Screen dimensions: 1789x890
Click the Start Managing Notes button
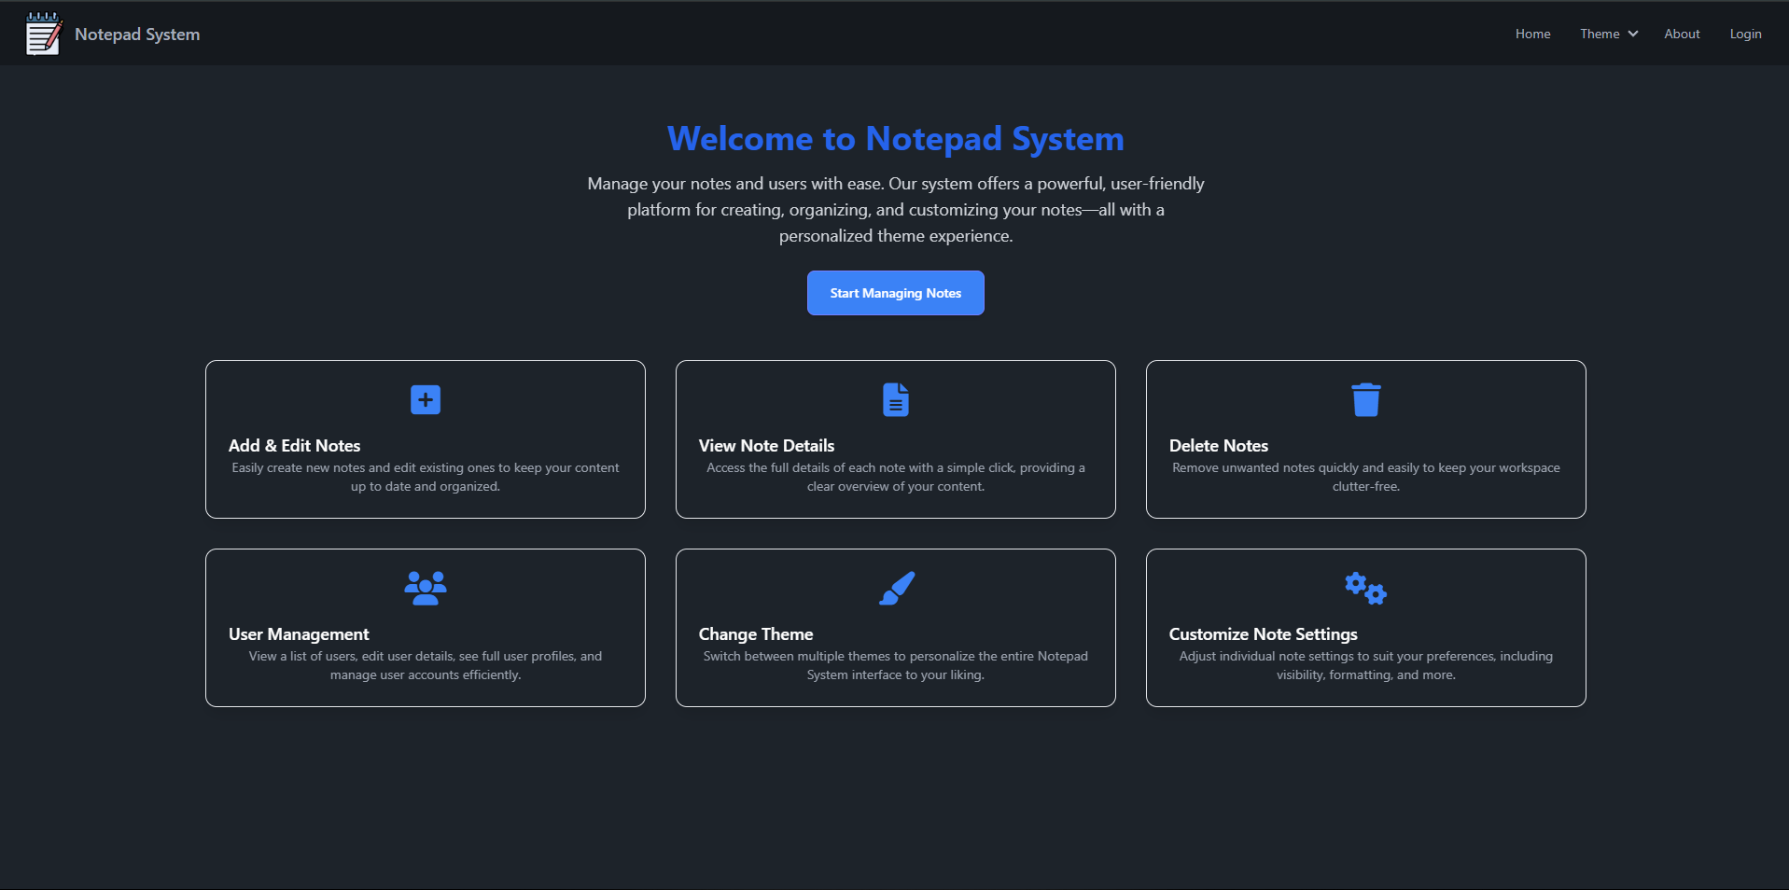896,293
